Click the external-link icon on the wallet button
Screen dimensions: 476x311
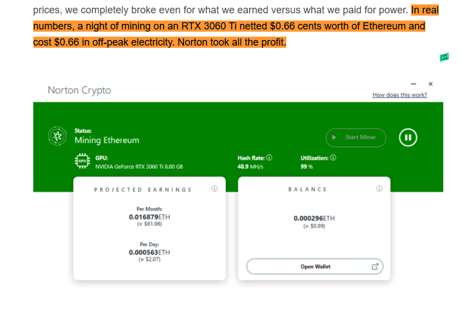tap(375, 267)
